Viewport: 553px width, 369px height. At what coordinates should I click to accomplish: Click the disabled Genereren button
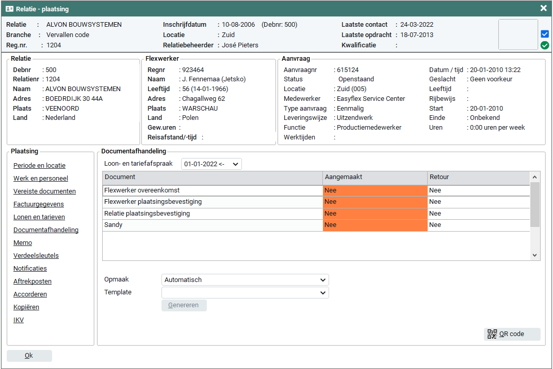point(184,305)
